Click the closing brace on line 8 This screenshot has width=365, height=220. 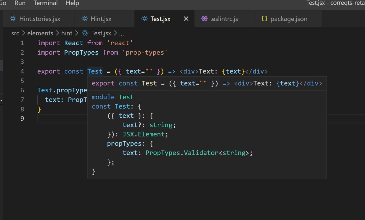[39, 109]
